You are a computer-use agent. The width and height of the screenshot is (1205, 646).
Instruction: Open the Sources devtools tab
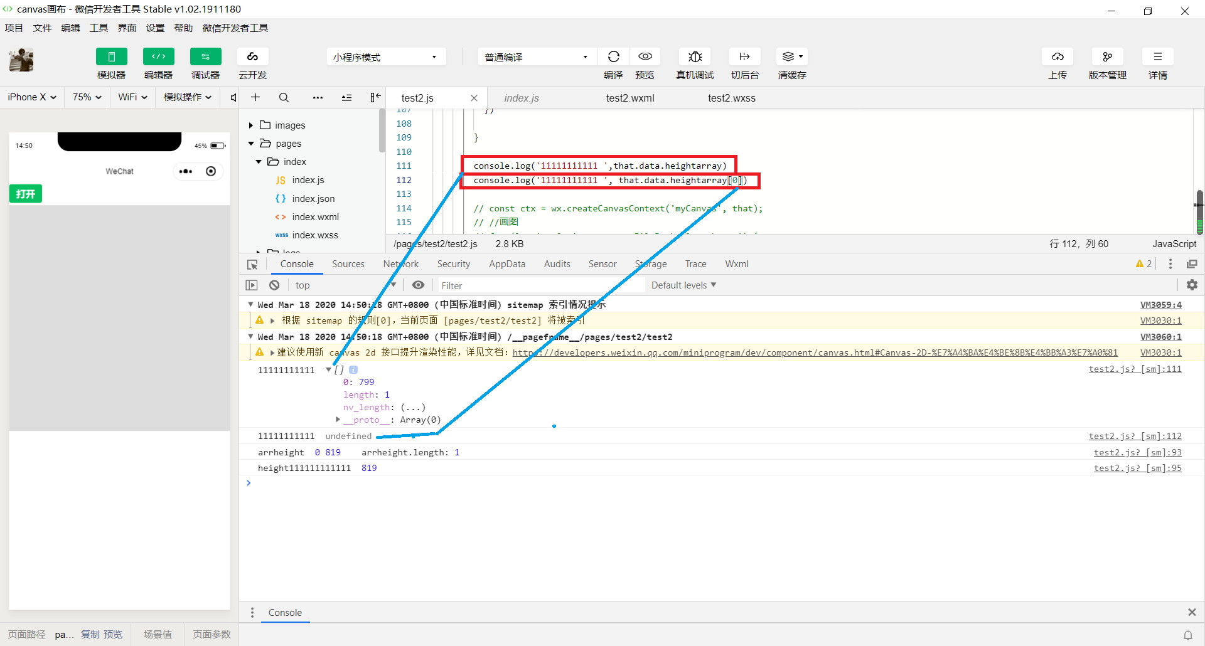tap(348, 264)
